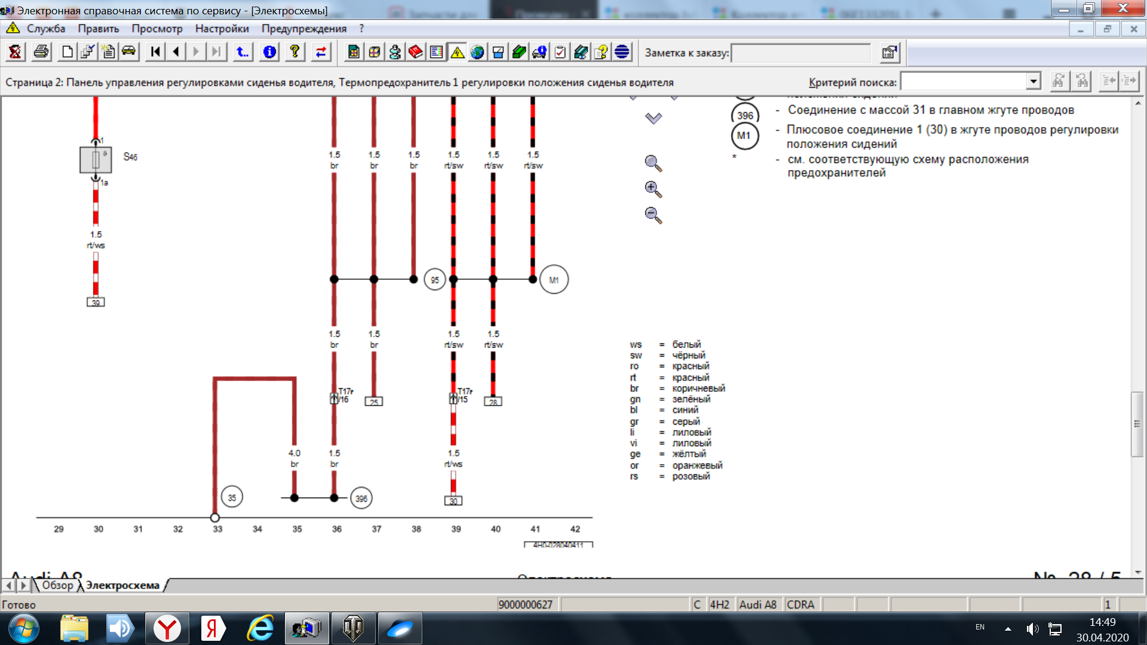Viewport: 1147px width, 645px height.
Task: Click the technician figure toolbar icon
Action: pos(395,53)
